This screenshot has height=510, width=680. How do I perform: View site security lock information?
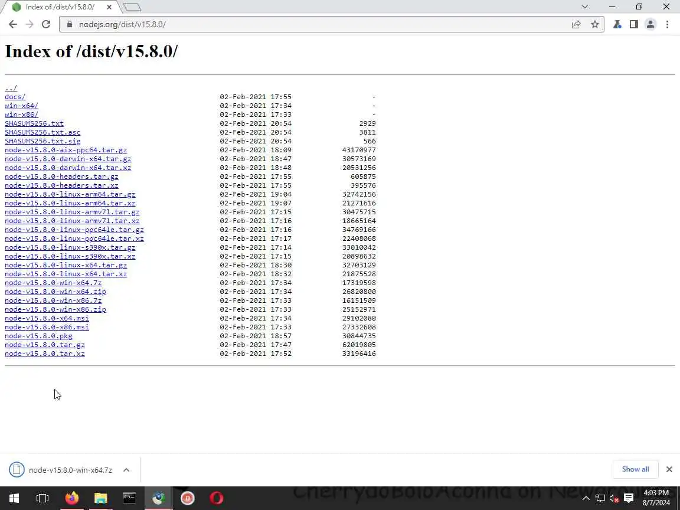(69, 24)
